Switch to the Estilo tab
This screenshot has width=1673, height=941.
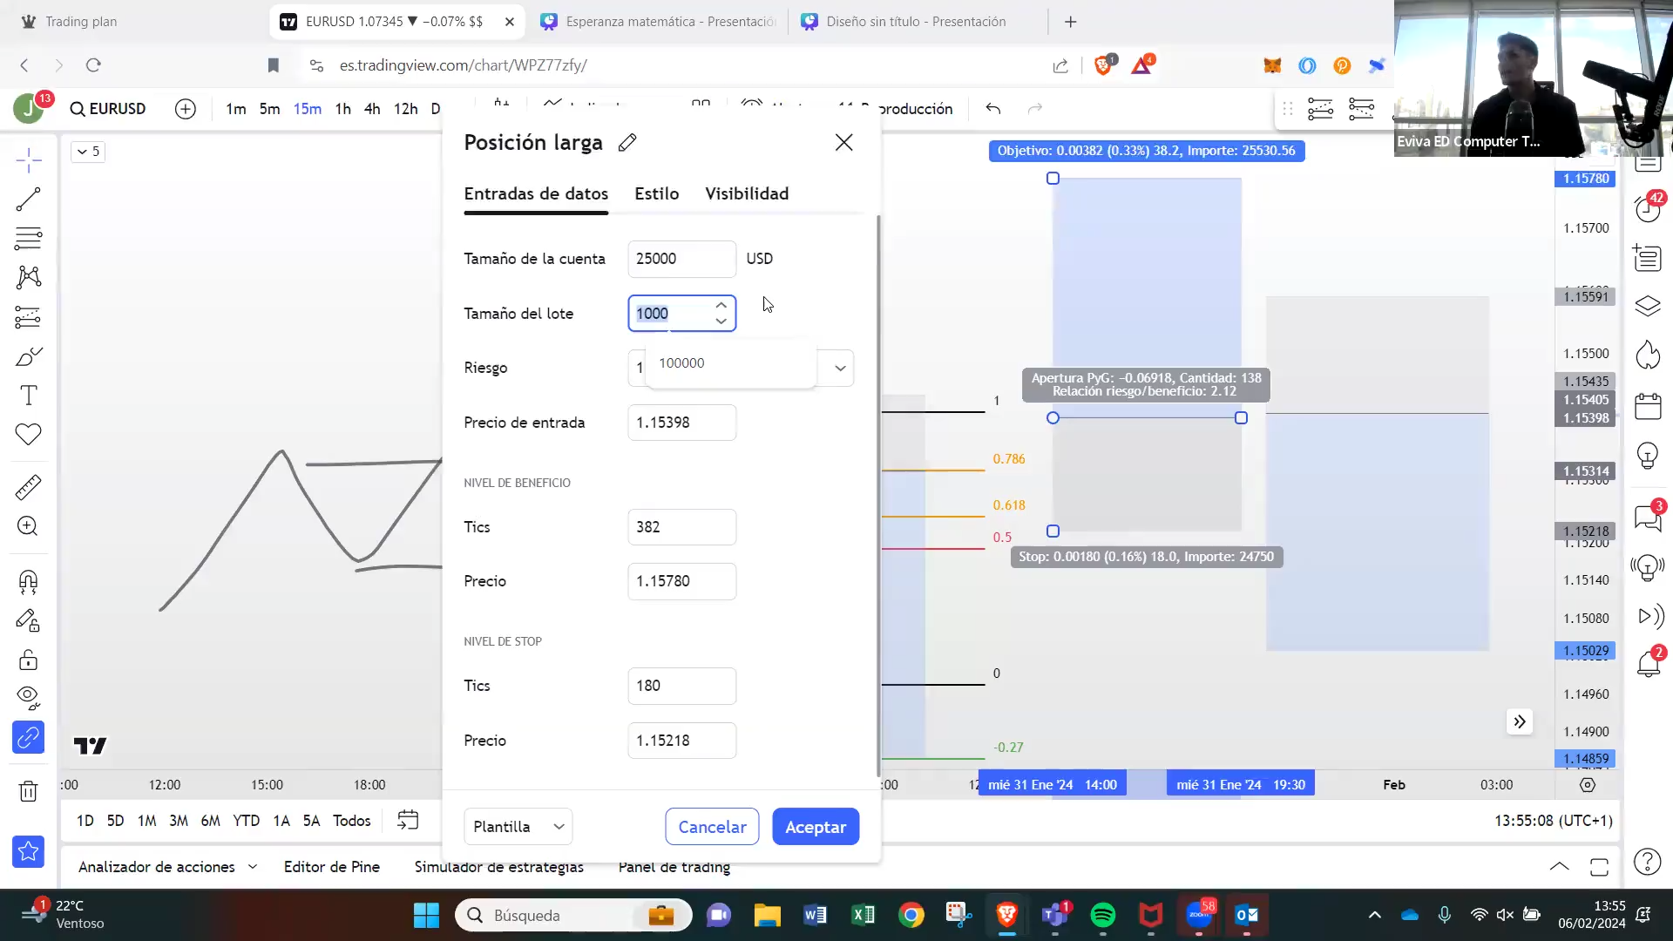(x=656, y=193)
